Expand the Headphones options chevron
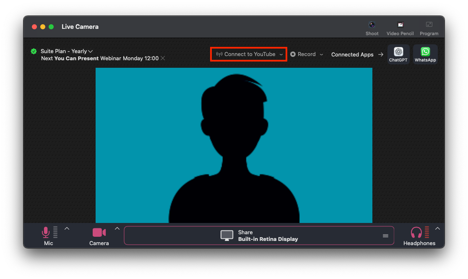This screenshot has height=279, width=468. click(x=437, y=228)
